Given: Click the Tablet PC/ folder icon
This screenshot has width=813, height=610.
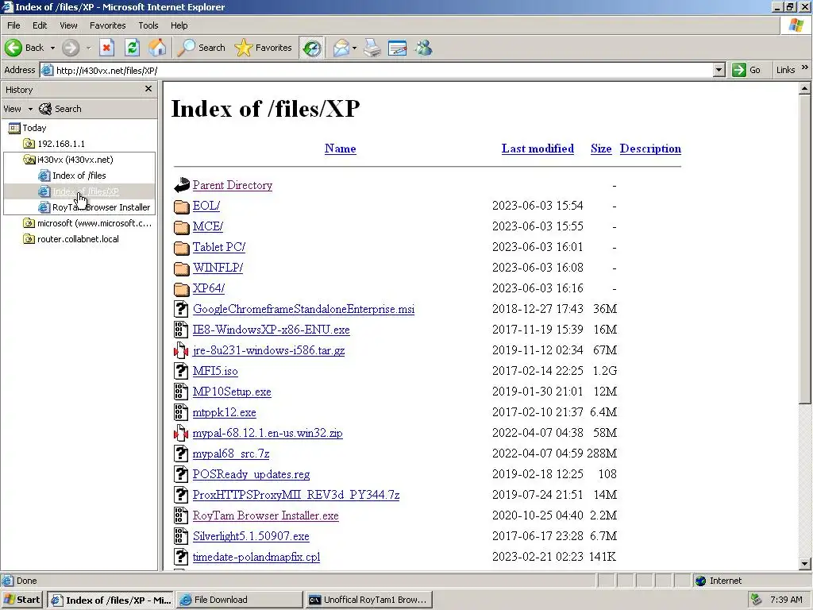Looking at the screenshot, I should [181, 248].
